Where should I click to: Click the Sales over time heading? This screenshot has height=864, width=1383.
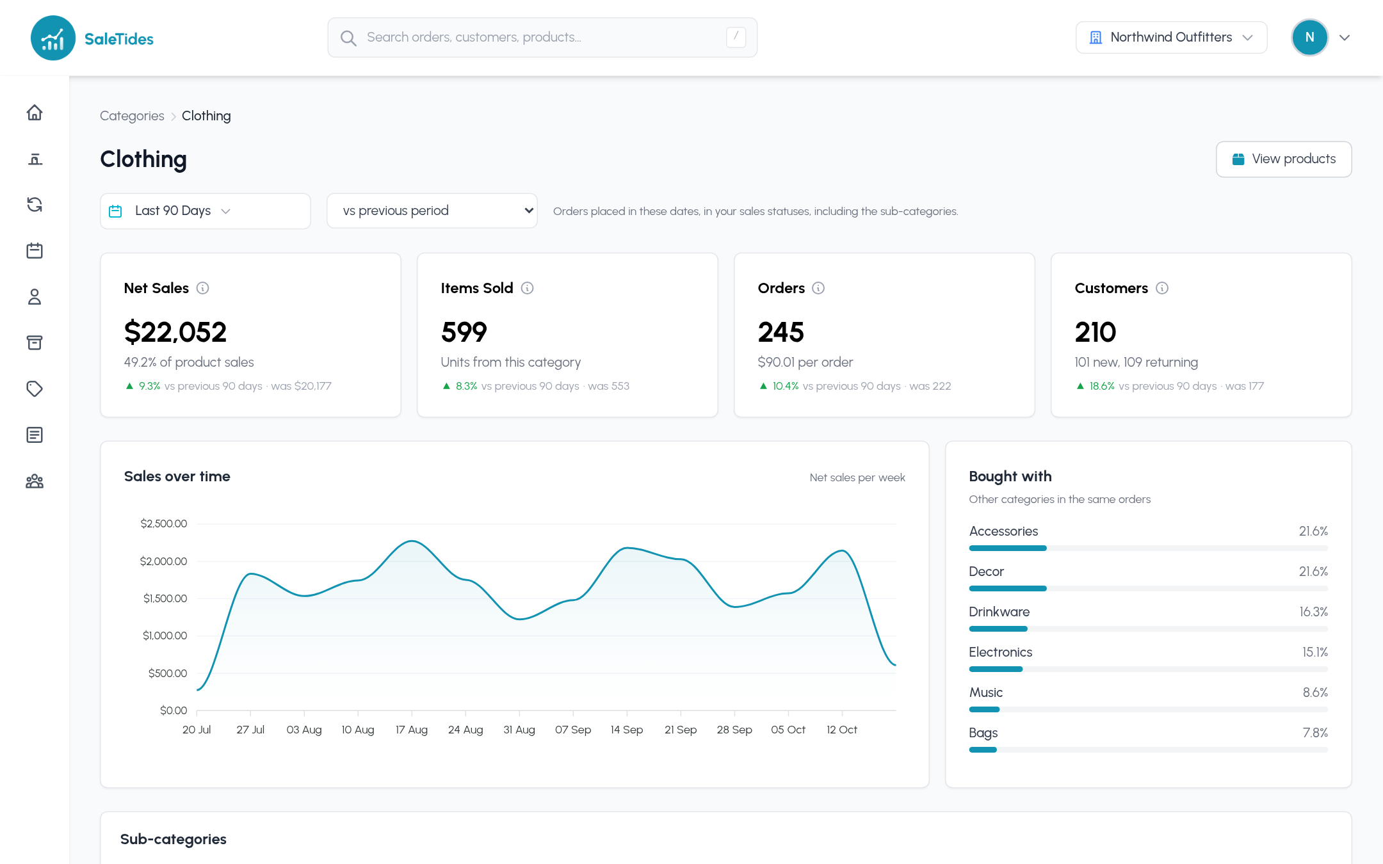[177, 477]
